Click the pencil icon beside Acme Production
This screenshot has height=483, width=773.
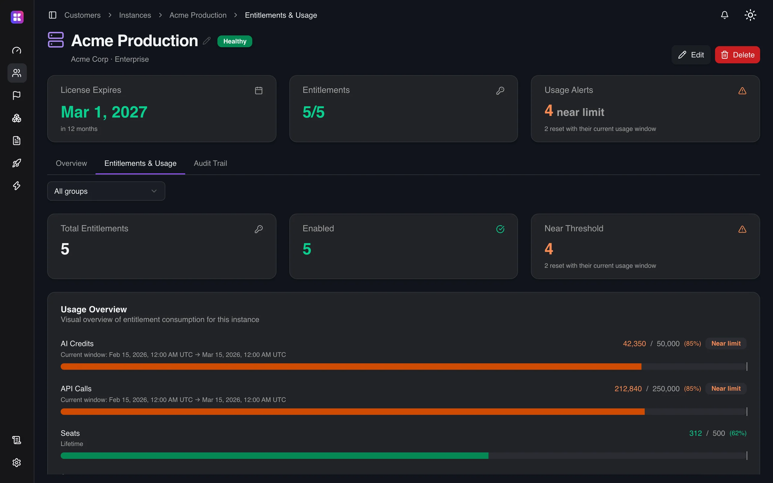(207, 41)
